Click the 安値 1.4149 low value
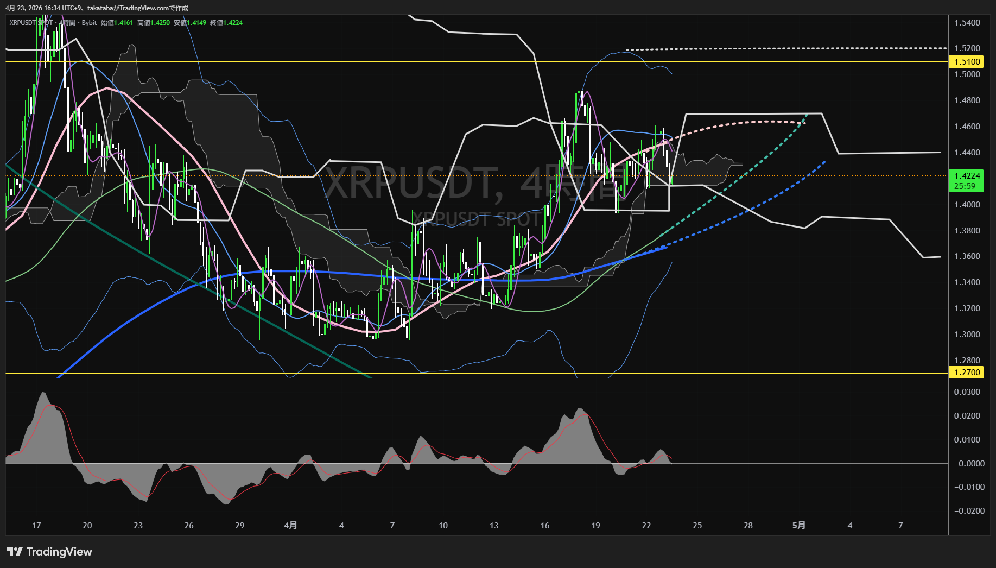Viewport: 996px width, 568px height. coord(190,23)
